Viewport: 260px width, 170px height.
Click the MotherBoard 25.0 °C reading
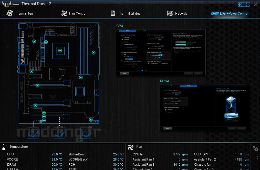96,154
